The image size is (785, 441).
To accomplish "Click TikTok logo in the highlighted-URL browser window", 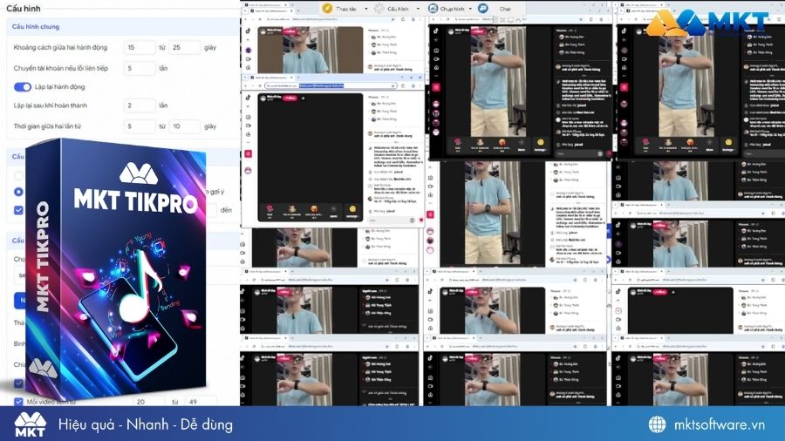I will tap(249, 98).
